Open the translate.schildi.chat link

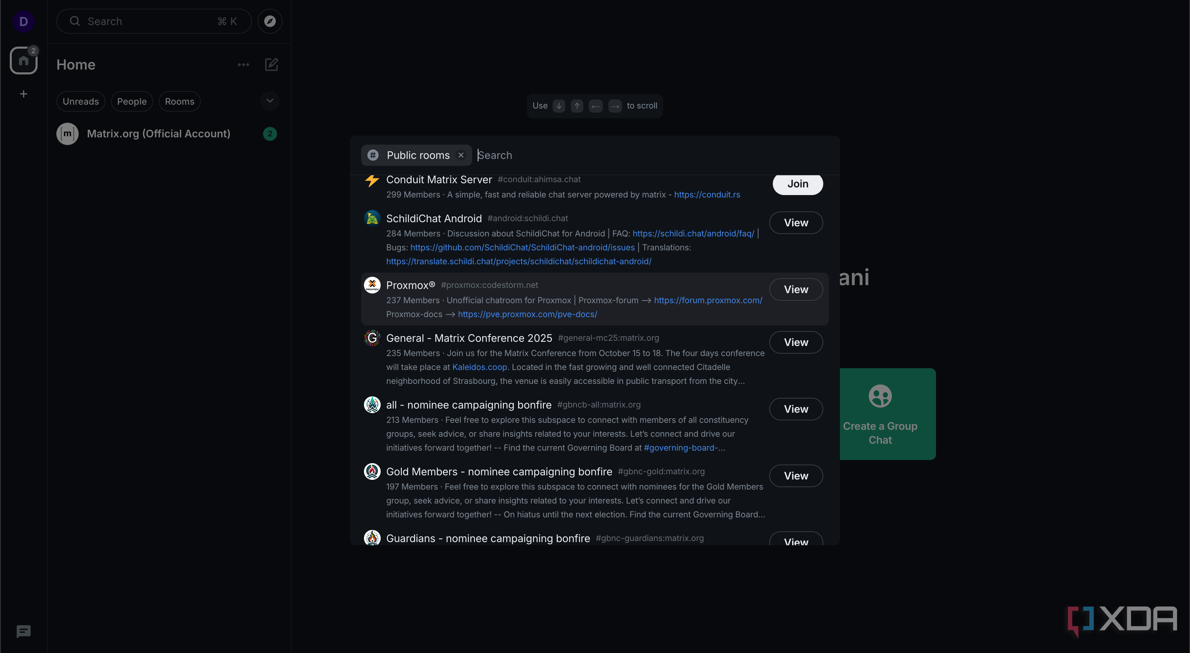click(518, 261)
